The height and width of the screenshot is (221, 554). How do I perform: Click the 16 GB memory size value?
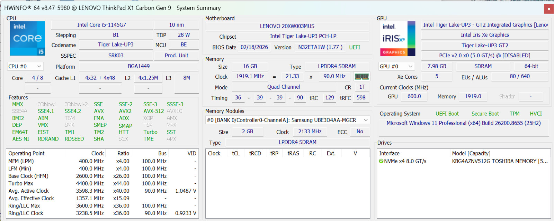(250, 66)
